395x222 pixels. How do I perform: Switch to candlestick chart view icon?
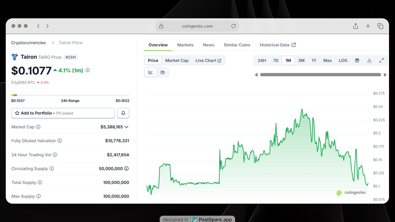[x=163, y=72]
